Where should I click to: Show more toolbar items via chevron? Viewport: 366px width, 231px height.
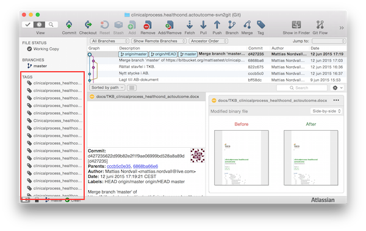click(x=342, y=28)
